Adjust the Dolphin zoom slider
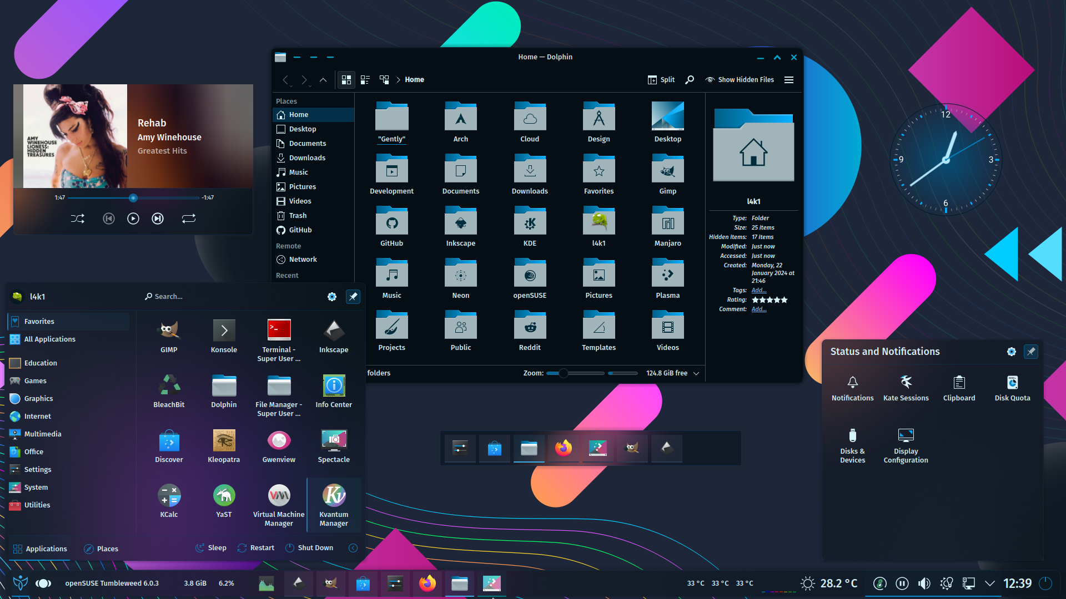 tap(575, 373)
